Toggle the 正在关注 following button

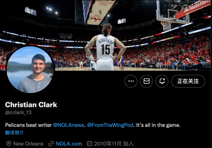click(188, 81)
